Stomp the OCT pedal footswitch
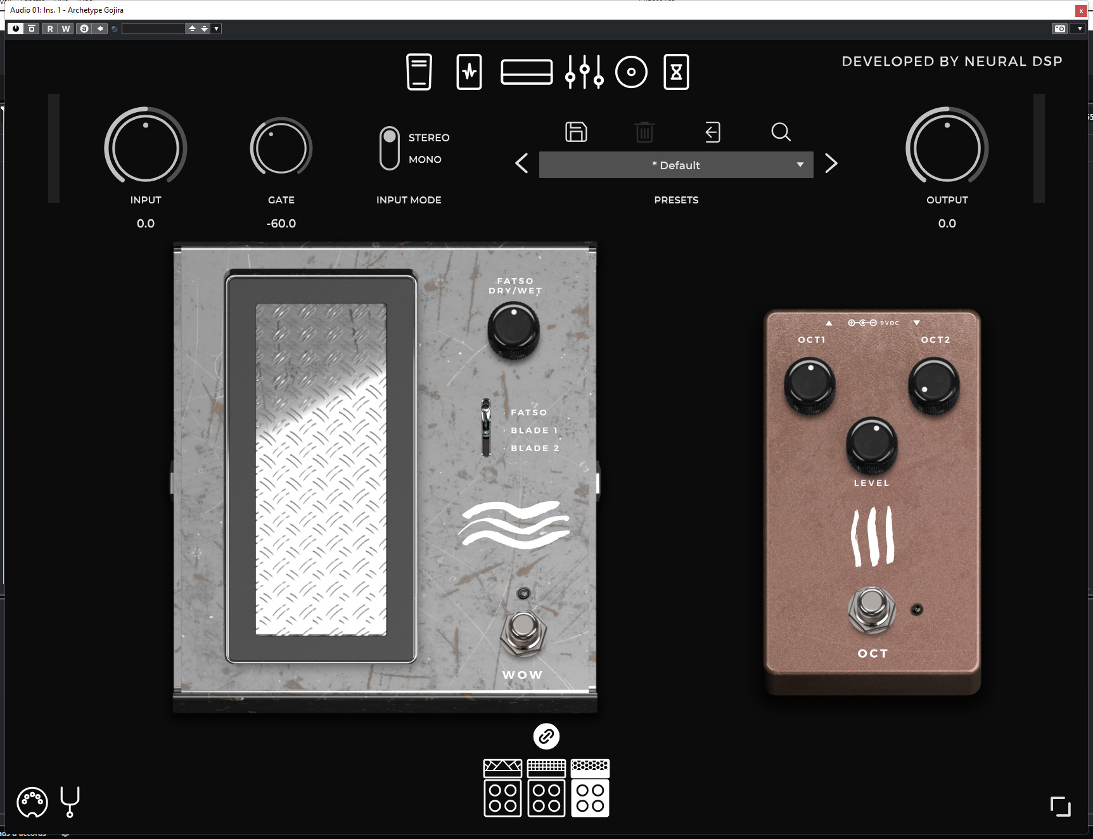The image size is (1093, 839). (872, 610)
